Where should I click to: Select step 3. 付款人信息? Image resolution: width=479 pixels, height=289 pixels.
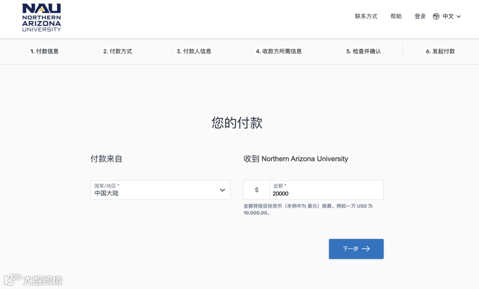click(194, 51)
